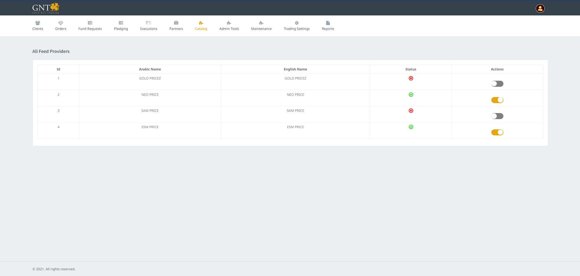The image size is (580, 276).
Task: Open Reports via the document icon
Action: coord(328,23)
